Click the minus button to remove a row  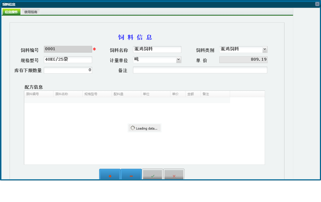click(131, 175)
